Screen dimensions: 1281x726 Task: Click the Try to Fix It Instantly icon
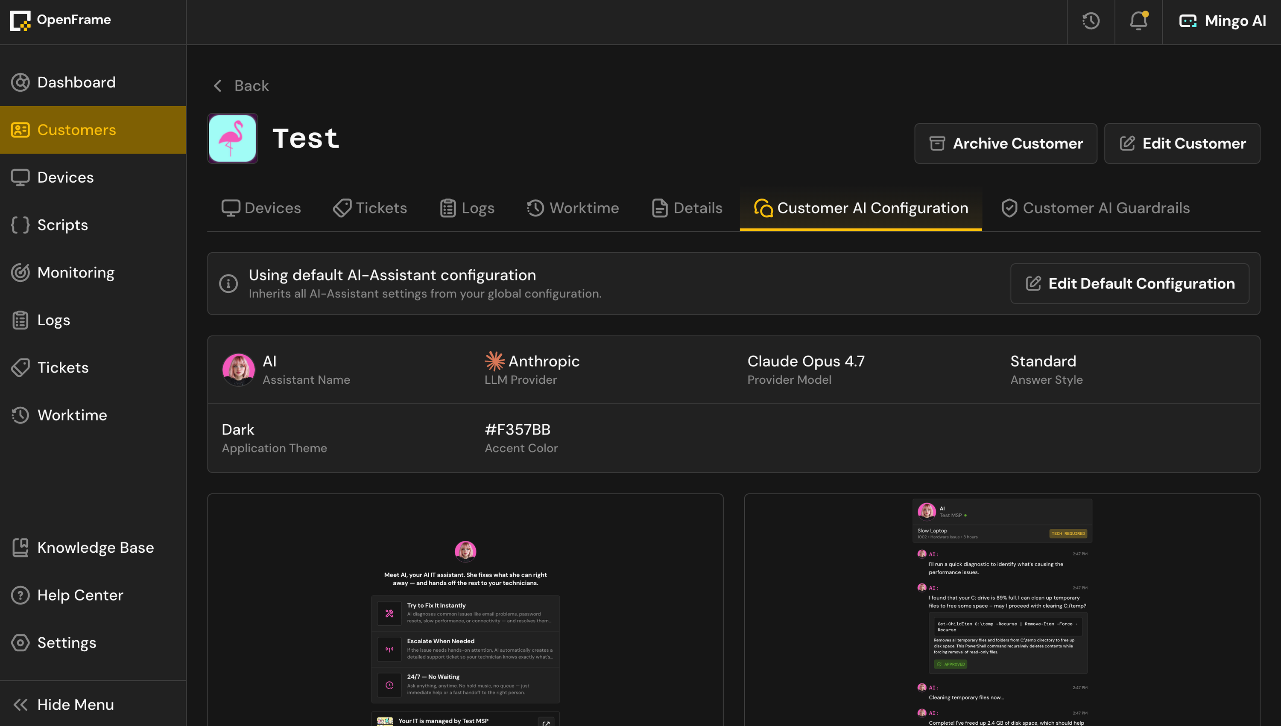click(389, 613)
